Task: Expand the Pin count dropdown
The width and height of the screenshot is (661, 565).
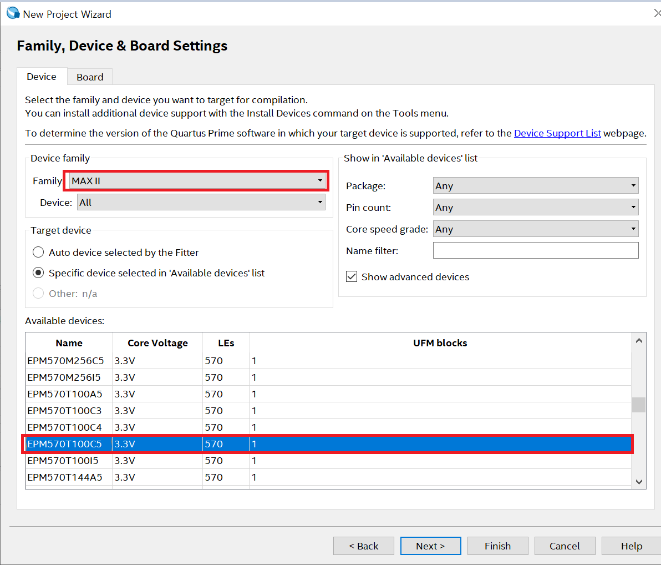Action: pyautogui.click(x=535, y=208)
